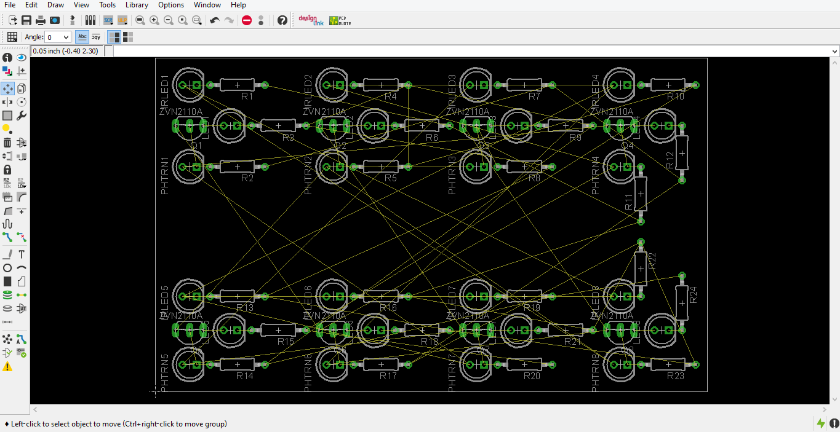This screenshot has width=840, height=432.
Task: Click inside the command line input field
Action: [431, 50]
